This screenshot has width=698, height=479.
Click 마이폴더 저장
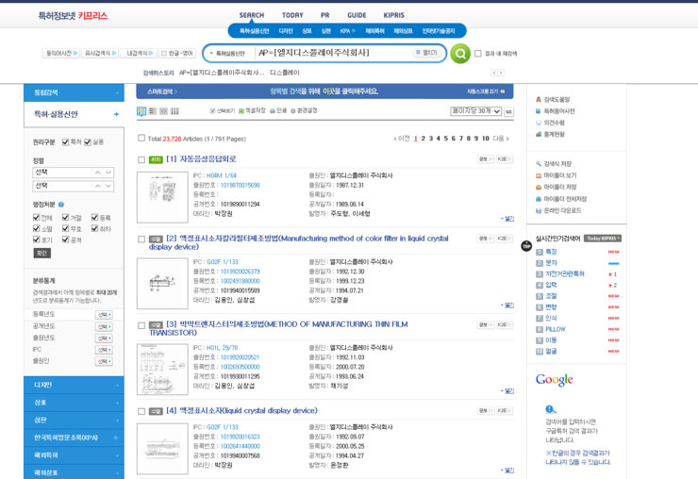[556, 187]
